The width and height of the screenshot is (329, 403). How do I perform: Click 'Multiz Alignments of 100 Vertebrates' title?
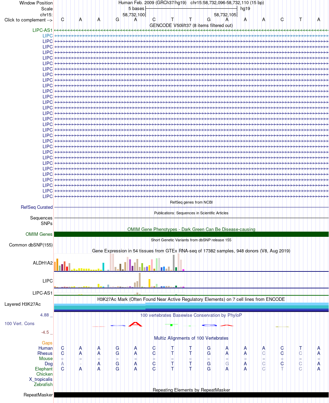tap(191, 338)
